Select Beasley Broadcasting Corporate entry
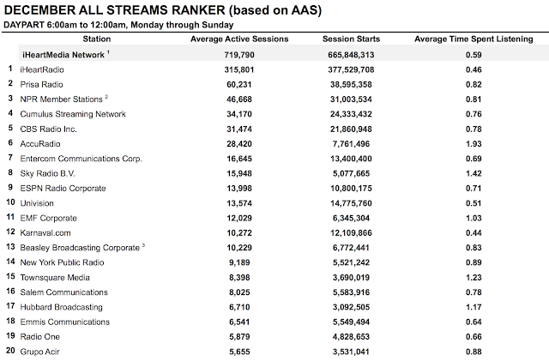This screenshot has height=361, width=549. point(80,248)
